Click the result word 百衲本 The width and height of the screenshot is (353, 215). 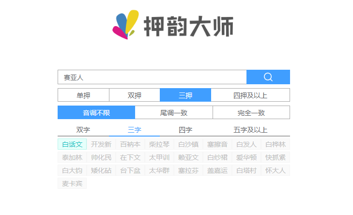[130, 144]
